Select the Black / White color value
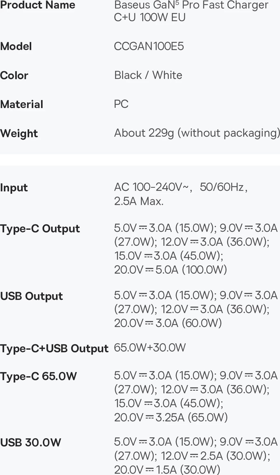The height and width of the screenshot is (475, 280). coord(148,75)
